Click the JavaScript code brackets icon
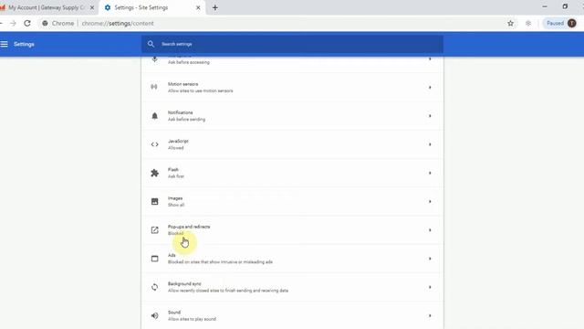The width and height of the screenshot is (584, 329). pos(154,144)
